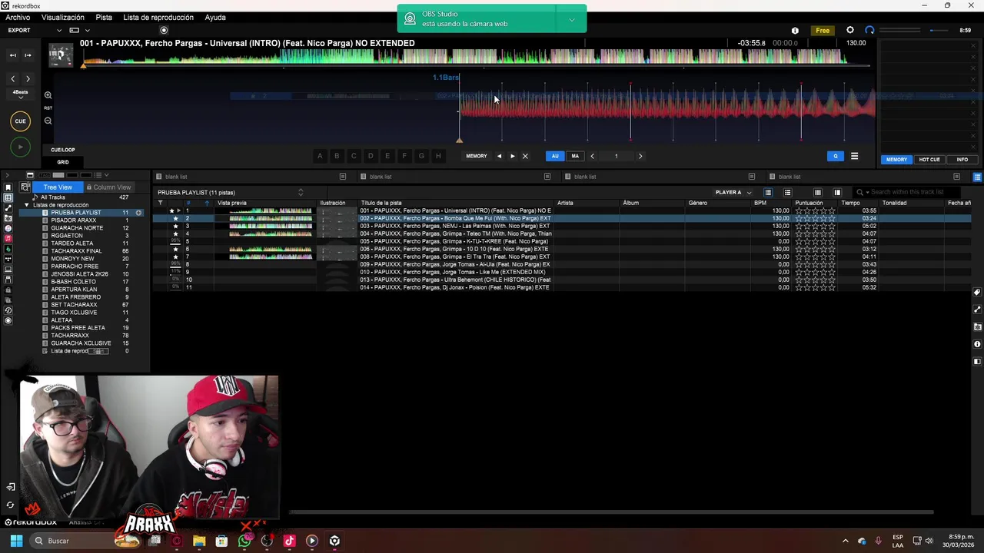The width and height of the screenshot is (984, 553).
Task: Go to previous track icon
Action: 12,55
